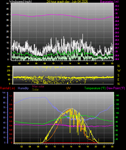Viewport: 126px width, 150px height.
Task: Click the 'Barometer (.in)' axis title
Action: pos(109,2)
